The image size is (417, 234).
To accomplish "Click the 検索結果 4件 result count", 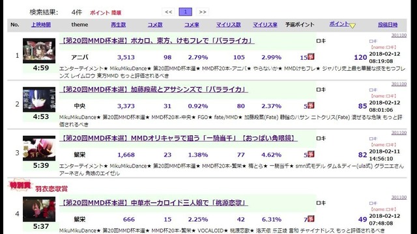I will point(55,12).
